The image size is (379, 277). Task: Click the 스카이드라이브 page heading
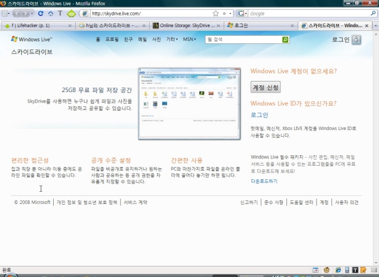(31, 52)
